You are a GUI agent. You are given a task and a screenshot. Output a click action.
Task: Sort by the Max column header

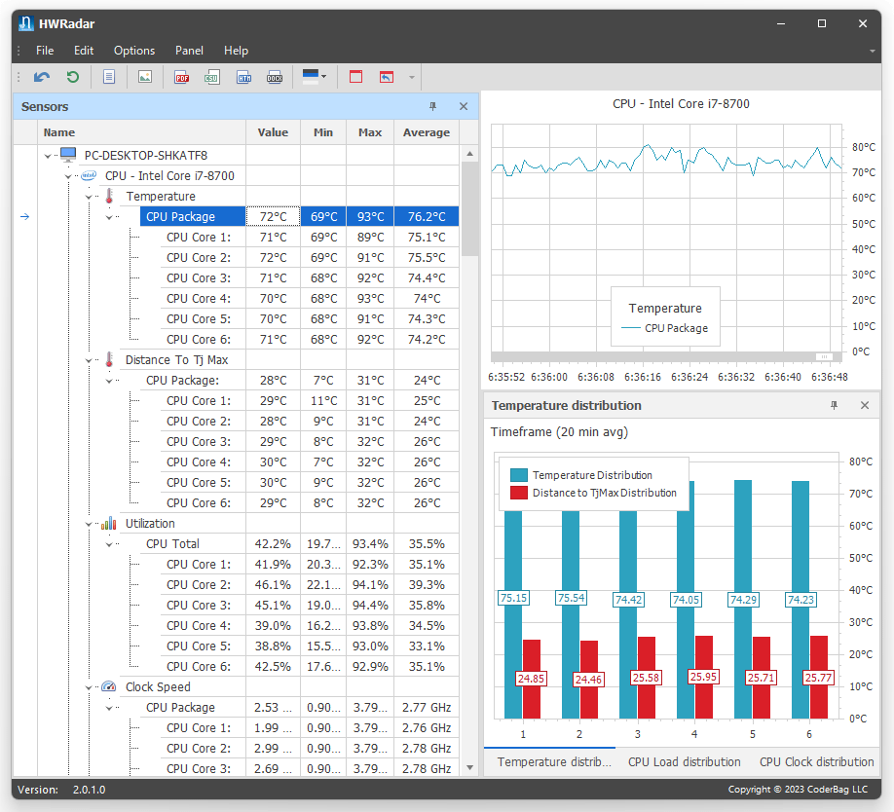coord(370,132)
